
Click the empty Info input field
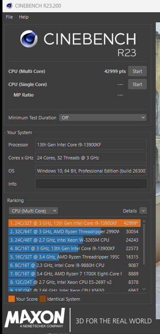tap(91, 184)
